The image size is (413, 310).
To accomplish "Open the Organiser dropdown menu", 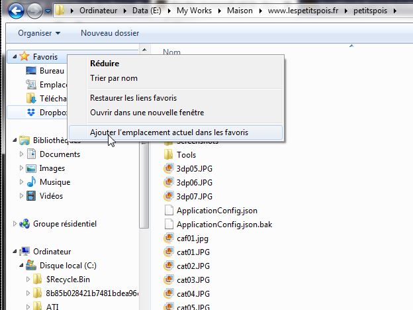I will (39, 33).
